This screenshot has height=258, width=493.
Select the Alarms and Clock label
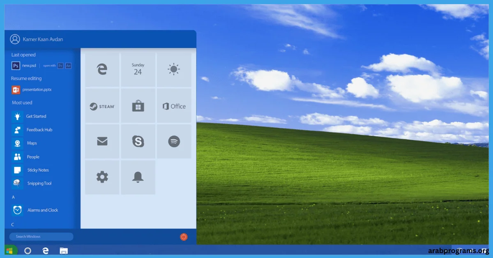pyautogui.click(x=43, y=210)
